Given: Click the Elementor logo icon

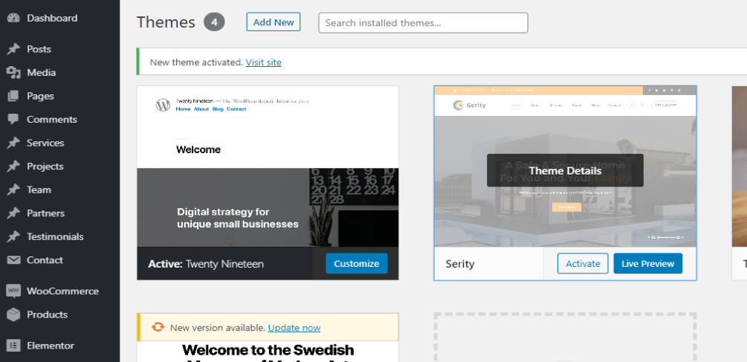Looking at the screenshot, I should tap(13, 346).
